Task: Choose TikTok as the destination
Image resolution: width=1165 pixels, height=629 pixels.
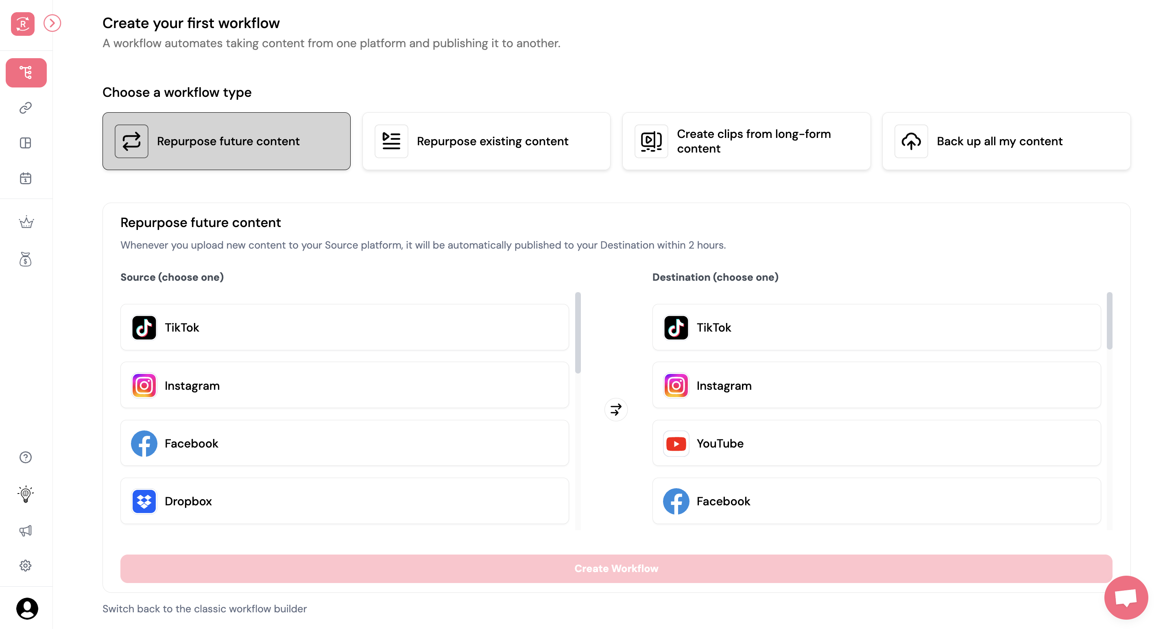Action: (x=877, y=328)
